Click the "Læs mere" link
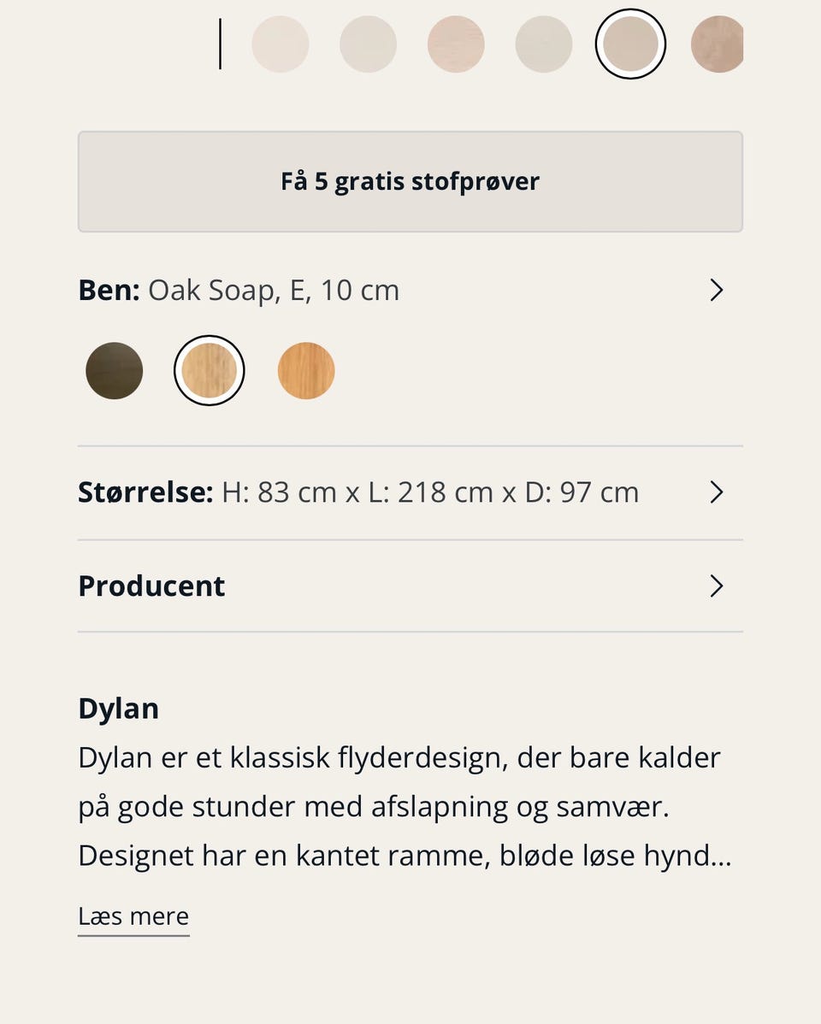821x1024 pixels. point(133,916)
